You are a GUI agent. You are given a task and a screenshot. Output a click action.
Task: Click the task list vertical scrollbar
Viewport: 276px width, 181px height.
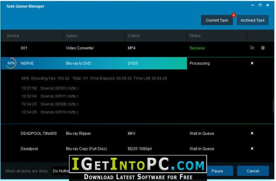[273, 106]
